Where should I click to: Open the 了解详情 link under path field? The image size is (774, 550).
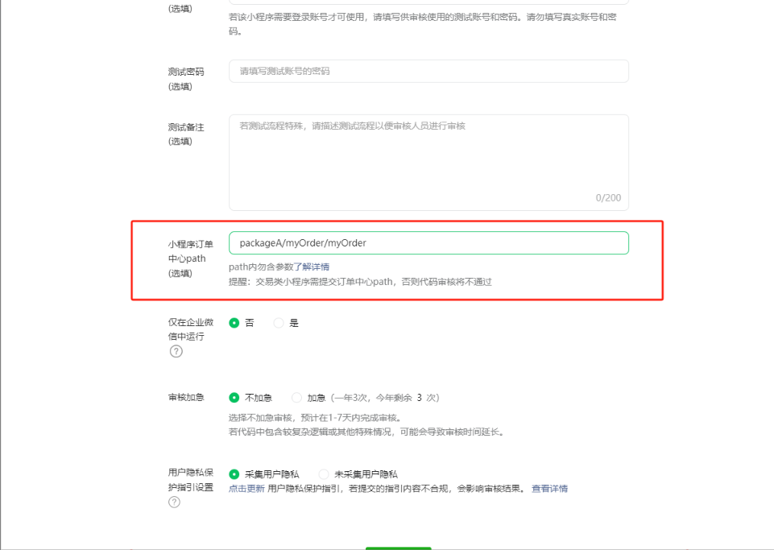310,267
